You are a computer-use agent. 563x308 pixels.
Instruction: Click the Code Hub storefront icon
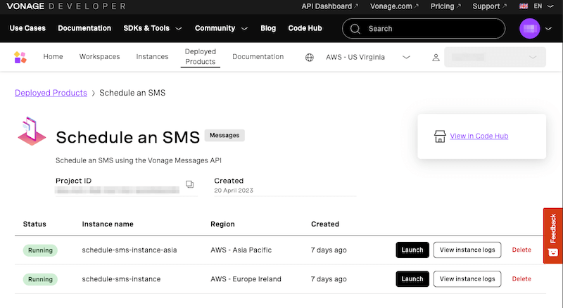439,136
